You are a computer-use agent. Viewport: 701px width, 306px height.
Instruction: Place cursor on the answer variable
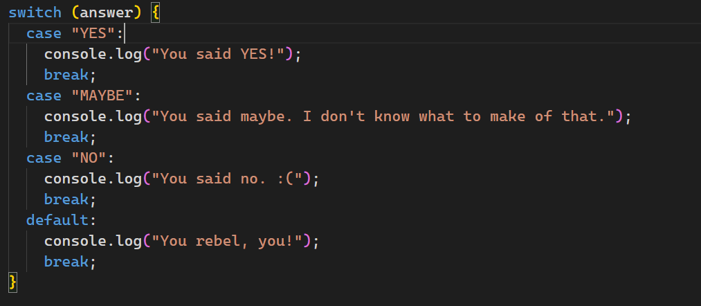tap(107, 12)
